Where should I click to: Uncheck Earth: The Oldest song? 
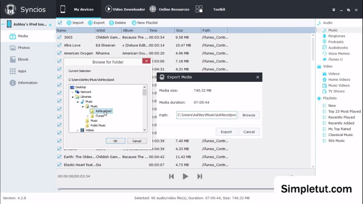(59, 157)
